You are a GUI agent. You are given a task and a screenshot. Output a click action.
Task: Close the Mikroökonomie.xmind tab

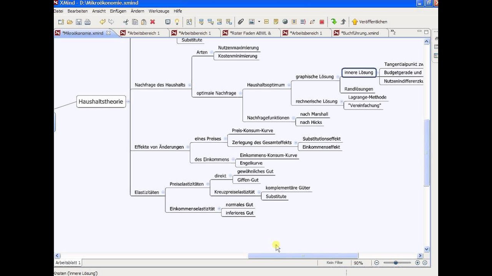[108, 33]
